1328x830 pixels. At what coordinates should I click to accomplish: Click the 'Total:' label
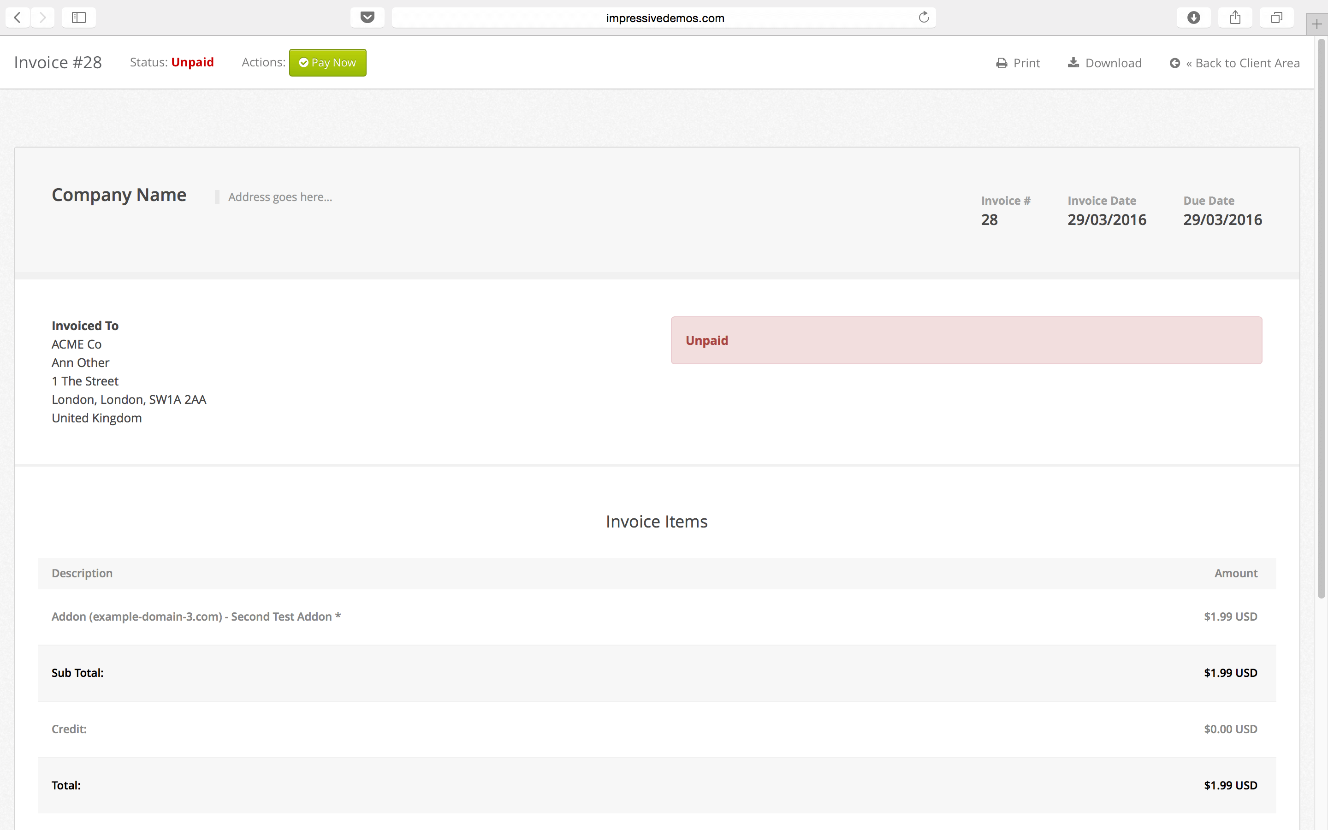[66, 786]
